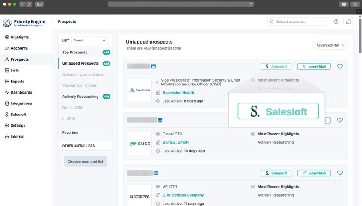Reload the page with refresh icon
This screenshot has width=362, height=206.
[251, 4]
